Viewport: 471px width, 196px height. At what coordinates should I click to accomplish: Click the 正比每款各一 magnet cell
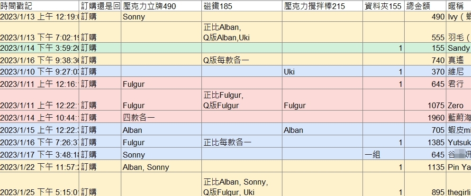(x=242, y=141)
